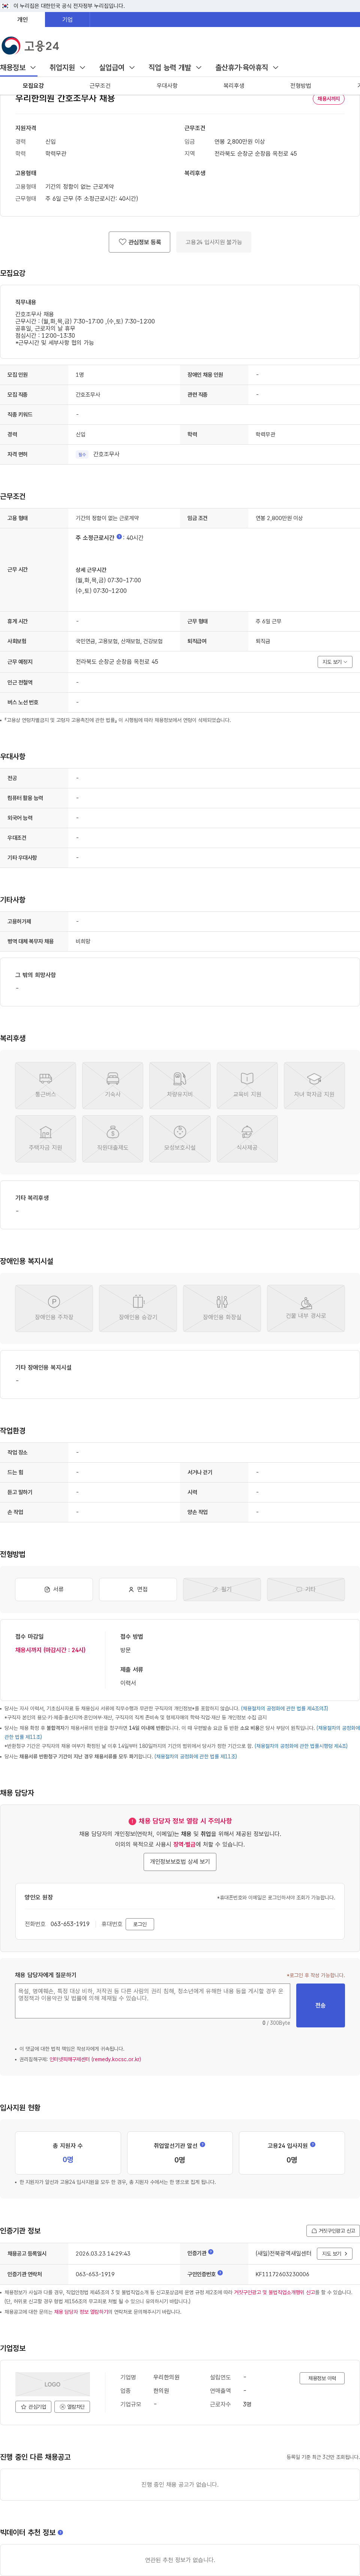Click the 채용시까지 status badge
Viewport: 360px width, 2576px height.
click(x=329, y=99)
